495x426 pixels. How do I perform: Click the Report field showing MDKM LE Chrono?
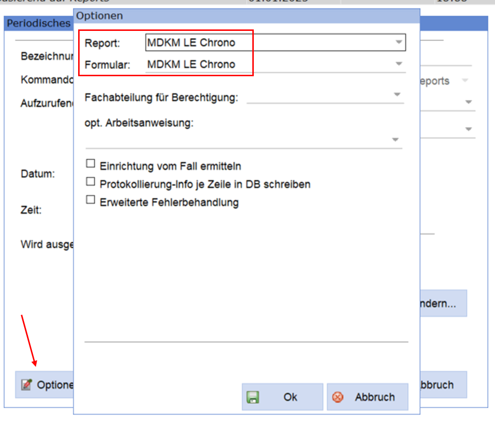pyautogui.click(x=275, y=42)
